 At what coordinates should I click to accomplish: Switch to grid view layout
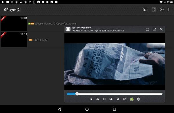(154, 10)
